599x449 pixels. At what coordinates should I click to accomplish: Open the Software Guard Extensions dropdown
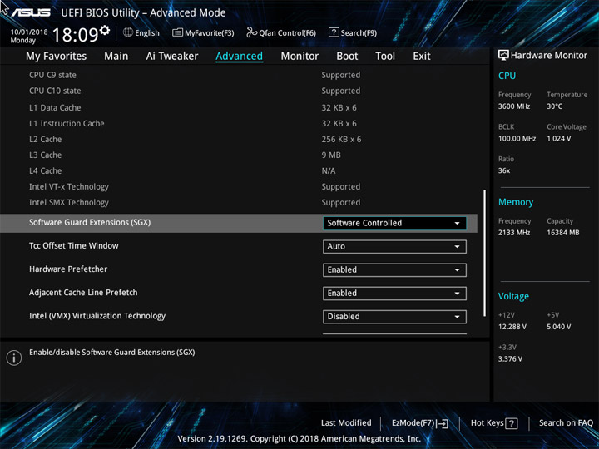pos(394,223)
